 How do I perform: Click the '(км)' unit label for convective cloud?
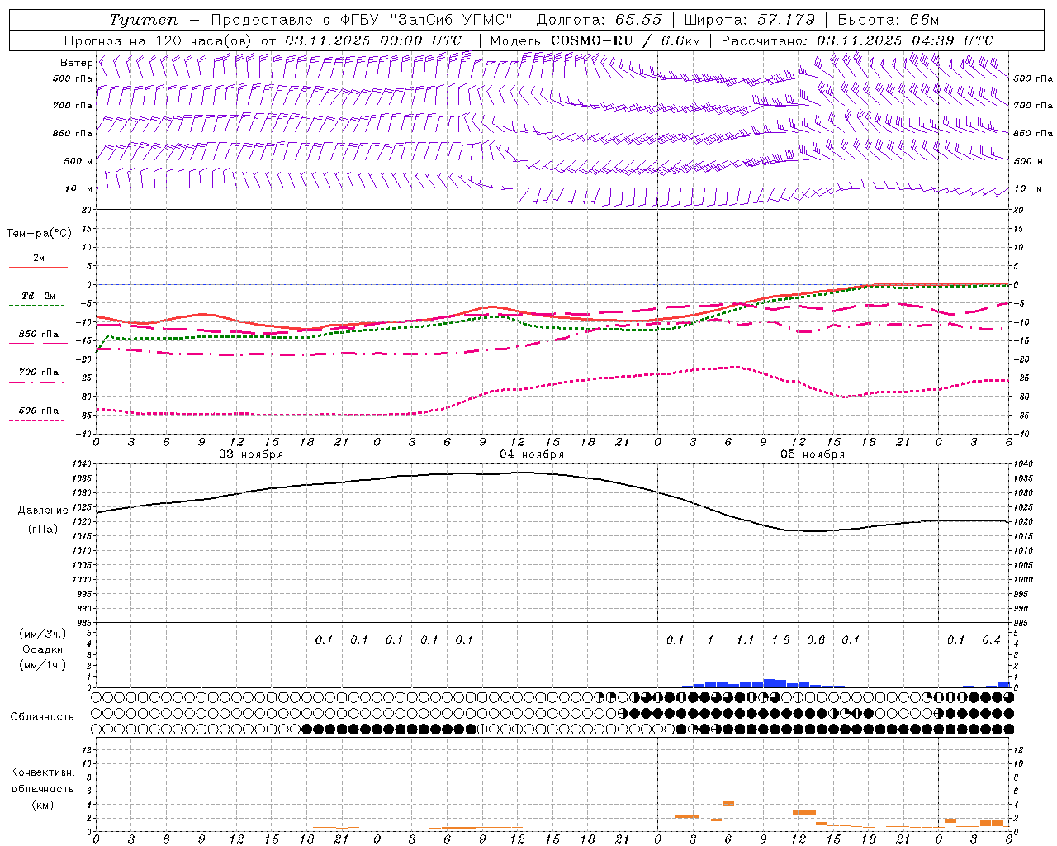tap(43, 805)
